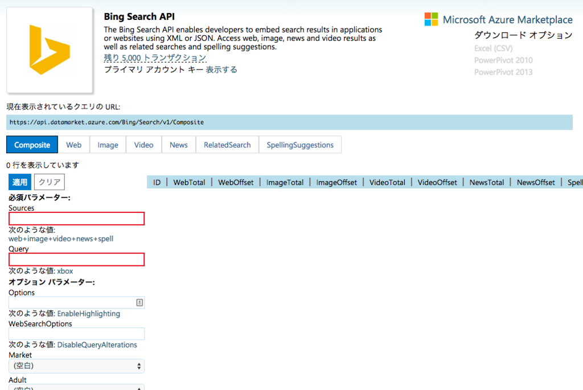Screen dimensions: 583x390
Task: Open the 残り 5,000 トランザクション link
Action: (155, 58)
